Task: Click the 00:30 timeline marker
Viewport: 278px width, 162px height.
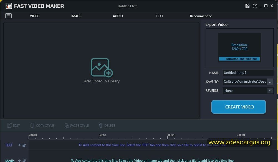Action: click(x=241, y=135)
